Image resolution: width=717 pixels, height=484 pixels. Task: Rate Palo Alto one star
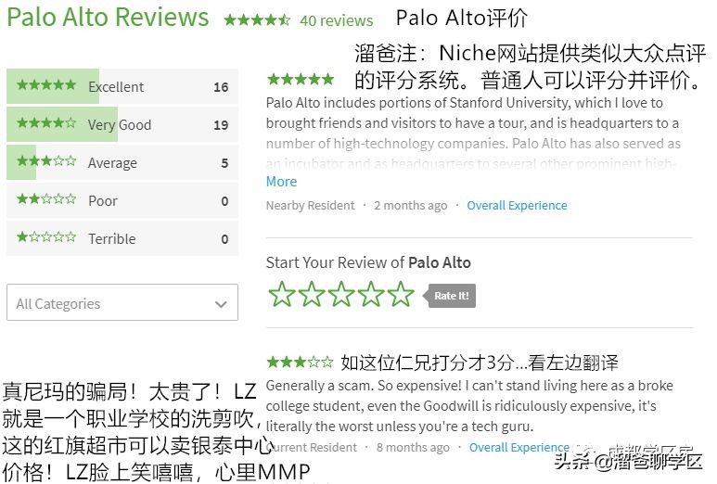point(282,294)
